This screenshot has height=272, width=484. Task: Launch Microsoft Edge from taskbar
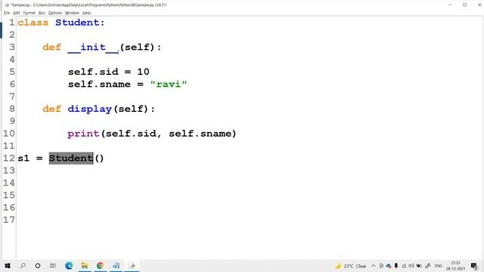69,265
